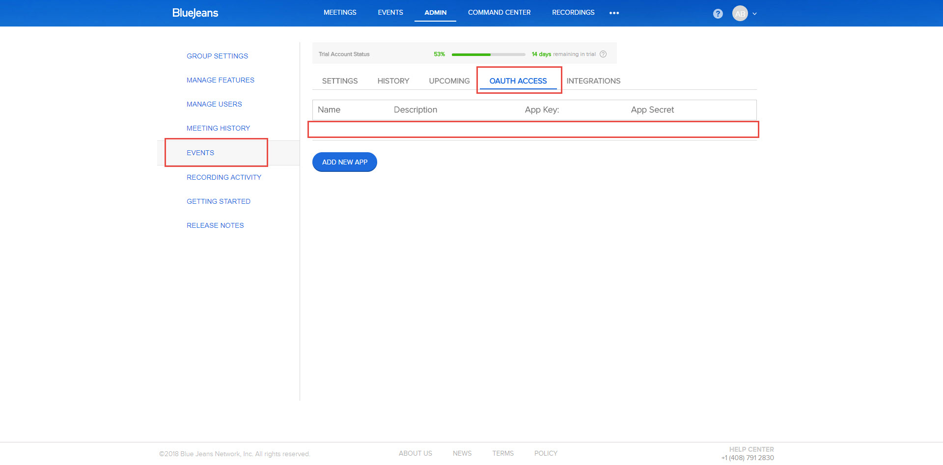943x465 pixels.
Task: Click the Trial Account Status label
Action: (344, 54)
